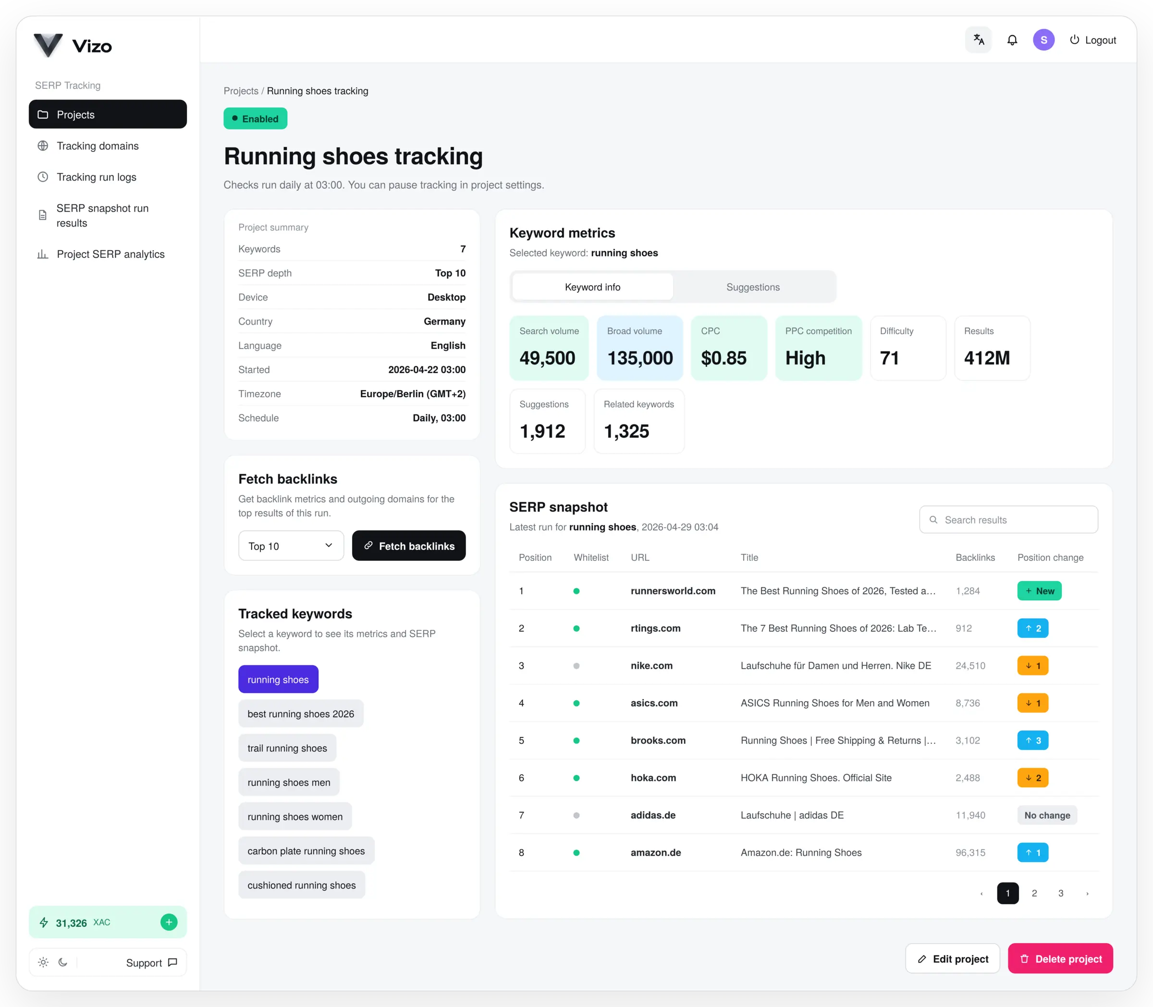Switch to light mode sun icon
Image resolution: width=1153 pixels, height=1007 pixels.
coord(43,963)
